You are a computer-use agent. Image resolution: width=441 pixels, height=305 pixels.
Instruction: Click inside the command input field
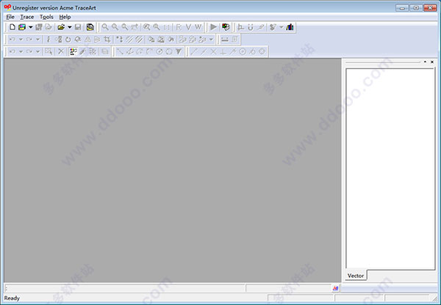tap(125, 288)
